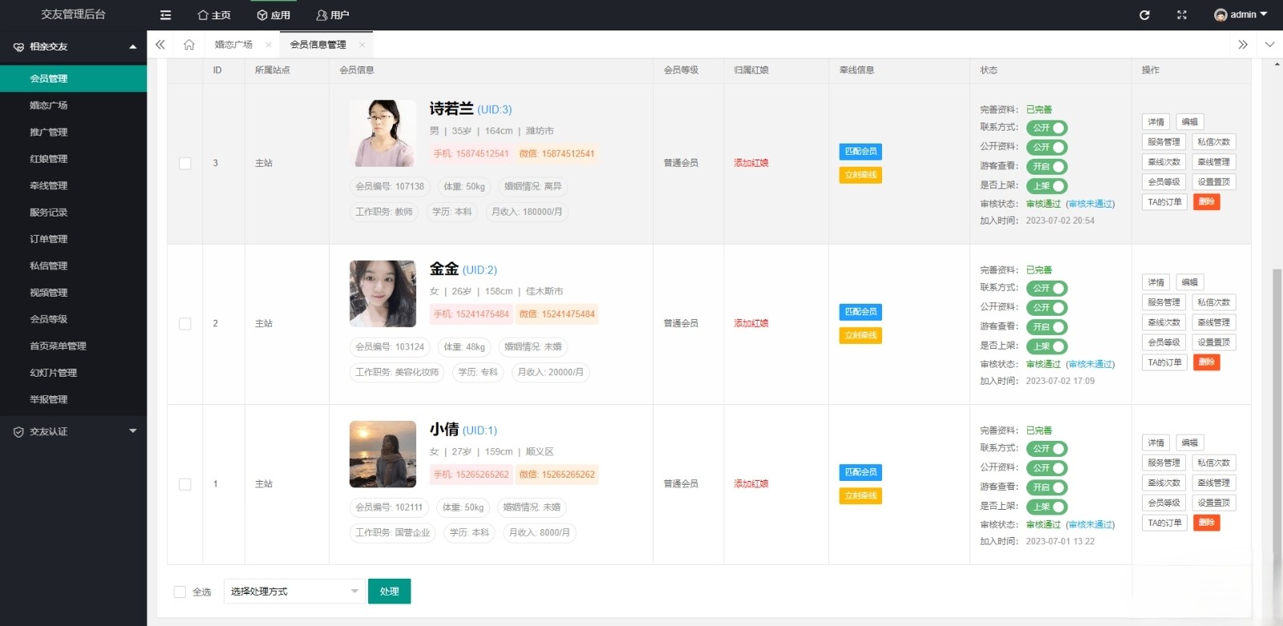The height and width of the screenshot is (626, 1283).
Task: Open 服务管理 for member 金金
Action: pos(1164,302)
